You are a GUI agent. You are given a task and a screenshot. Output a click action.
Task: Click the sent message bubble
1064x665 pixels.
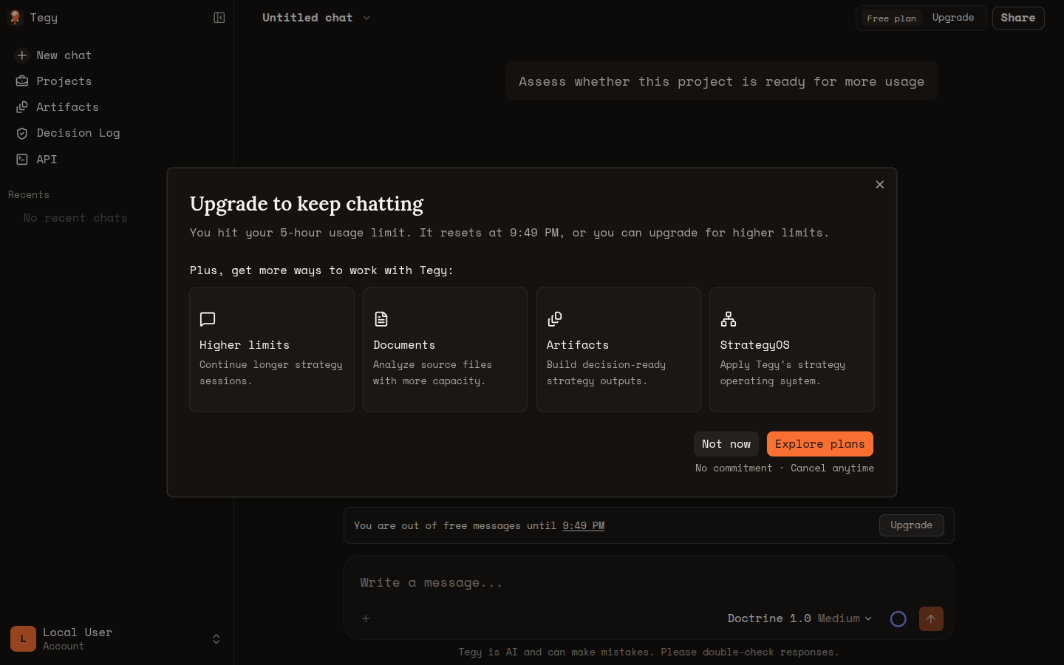(x=722, y=81)
